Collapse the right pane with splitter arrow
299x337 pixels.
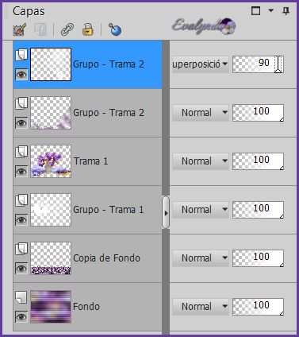166,212
